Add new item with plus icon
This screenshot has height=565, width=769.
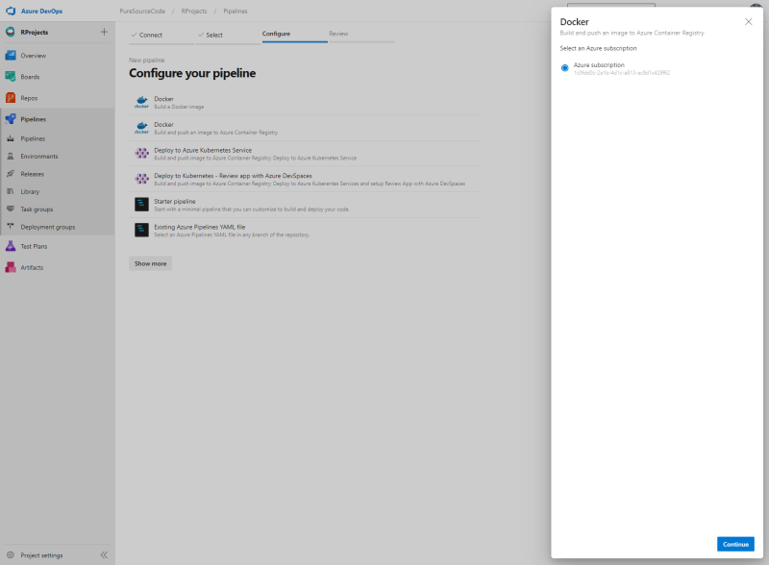104,32
